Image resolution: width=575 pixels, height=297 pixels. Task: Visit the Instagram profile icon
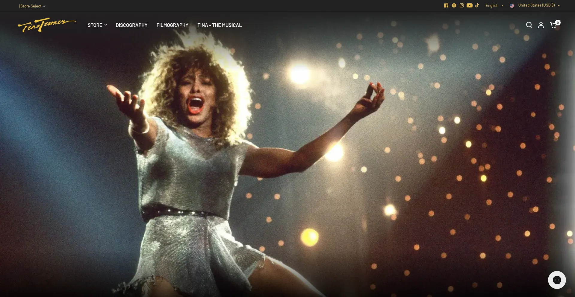pos(461,5)
